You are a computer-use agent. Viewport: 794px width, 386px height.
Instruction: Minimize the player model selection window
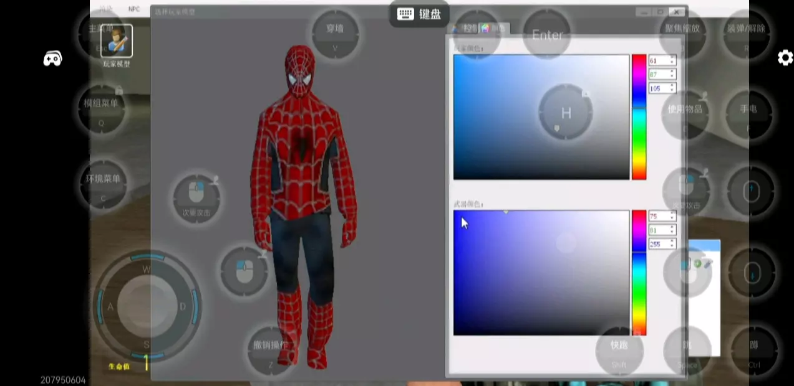[x=644, y=12]
